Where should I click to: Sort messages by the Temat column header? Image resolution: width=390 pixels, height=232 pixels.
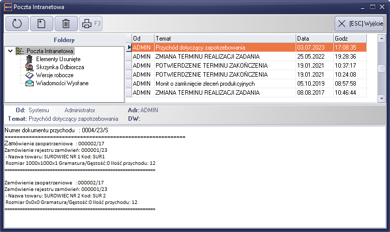point(224,38)
